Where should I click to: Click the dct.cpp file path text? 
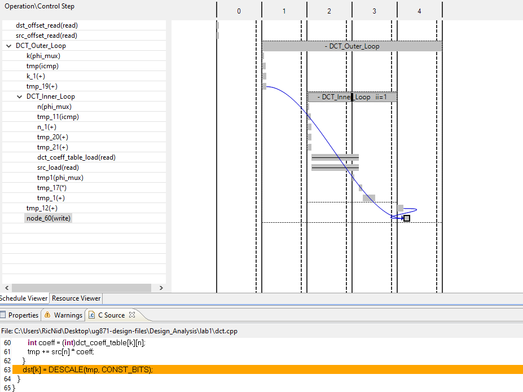120,331
